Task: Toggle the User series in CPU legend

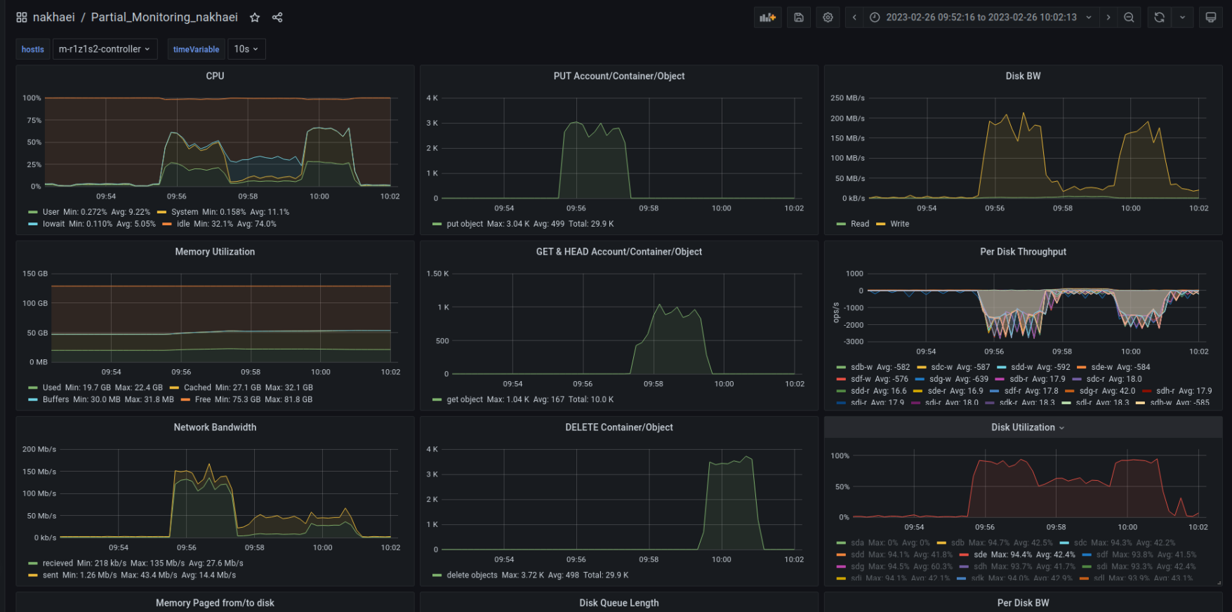Action: coord(51,212)
